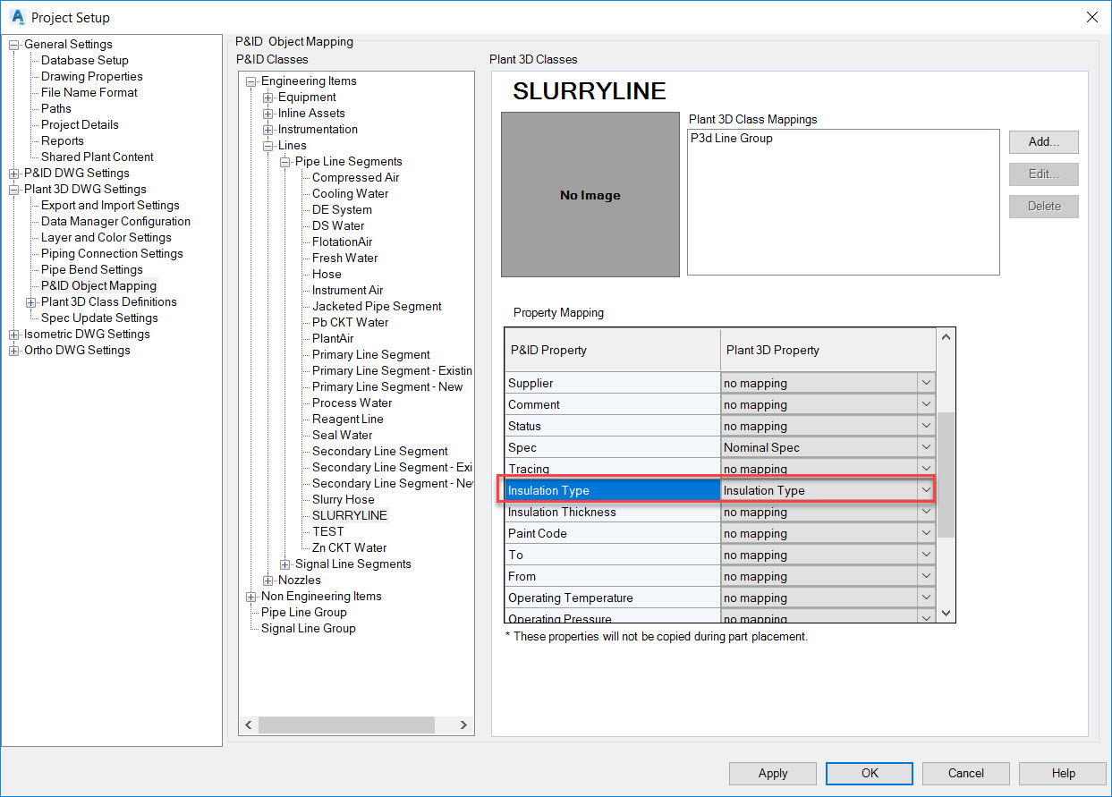Expand Ortho DWG Settings node
The height and width of the screenshot is (797, 1112).
pos(13,351)
